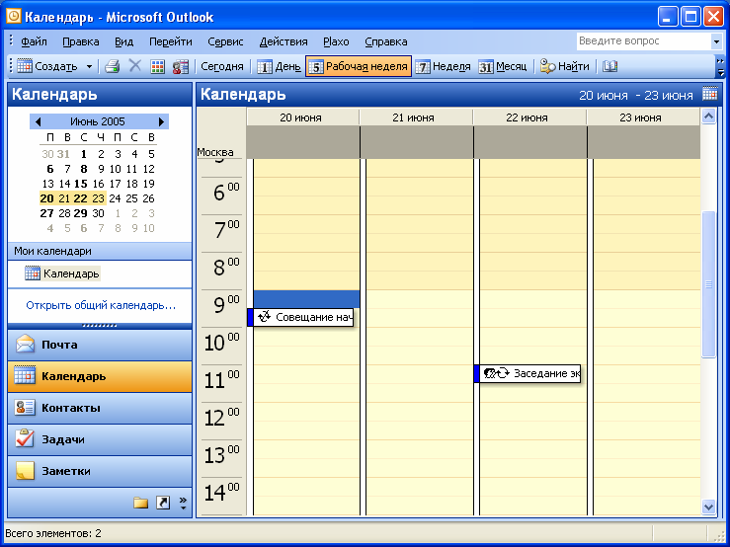The image size is (730, 547).
Task: Switch to Неделя view
Action: point(444,66)
